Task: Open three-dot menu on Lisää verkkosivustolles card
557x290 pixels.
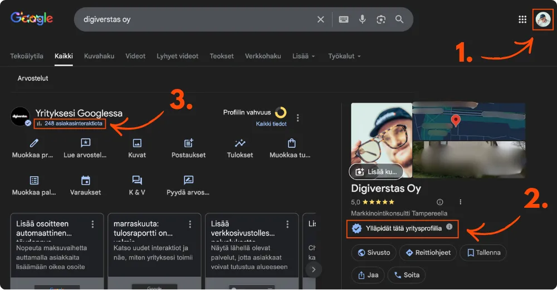Action: coord(287,224)
